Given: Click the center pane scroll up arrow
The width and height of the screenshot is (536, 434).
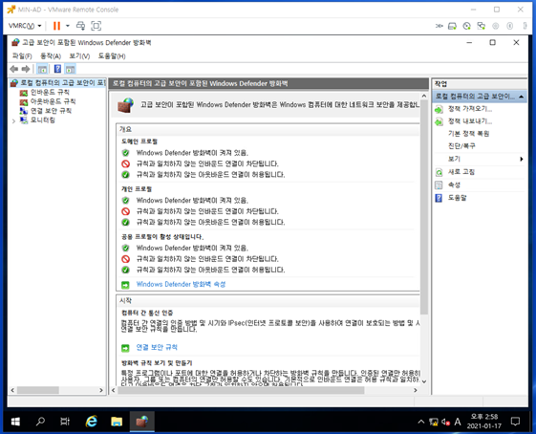Looking at the screenshot, I should tap(424, 97).
